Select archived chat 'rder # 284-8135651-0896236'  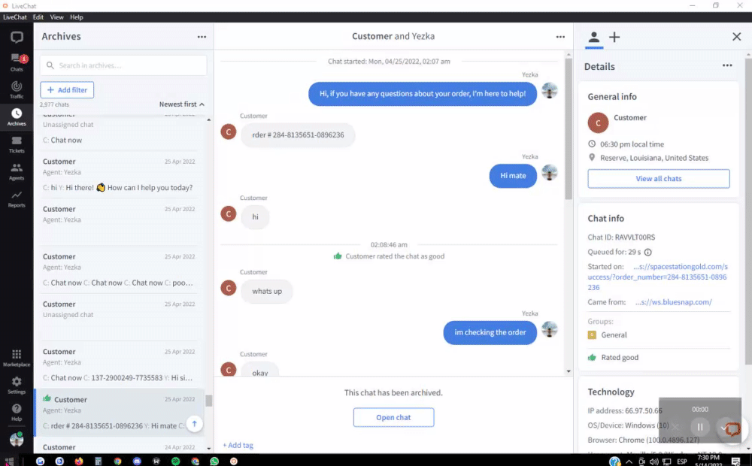point(119,413)
